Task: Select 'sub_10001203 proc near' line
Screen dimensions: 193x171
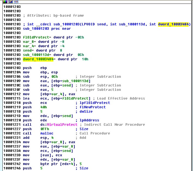Action: click(x=47, y=29)
